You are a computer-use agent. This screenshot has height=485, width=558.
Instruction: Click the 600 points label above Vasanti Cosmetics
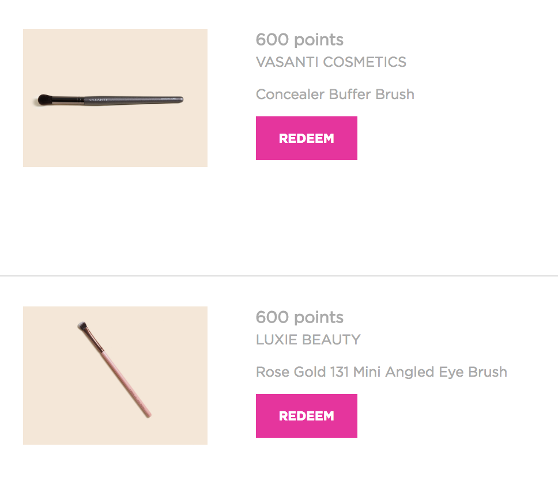tap(300, 40)
